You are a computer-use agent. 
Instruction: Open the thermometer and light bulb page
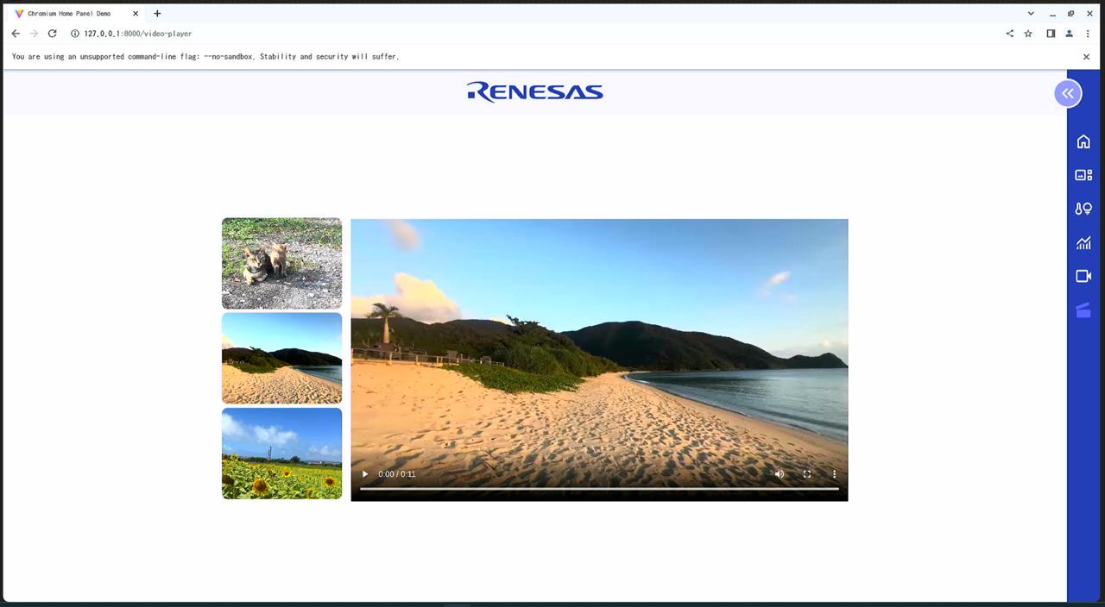[x=1083, y=209]
